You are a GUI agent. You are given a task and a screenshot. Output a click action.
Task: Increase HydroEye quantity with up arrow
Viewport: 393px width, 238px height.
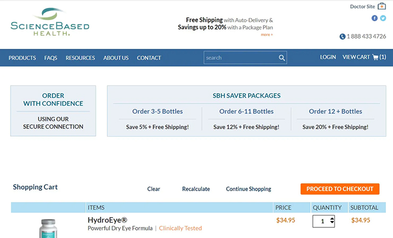pos(332,218)
